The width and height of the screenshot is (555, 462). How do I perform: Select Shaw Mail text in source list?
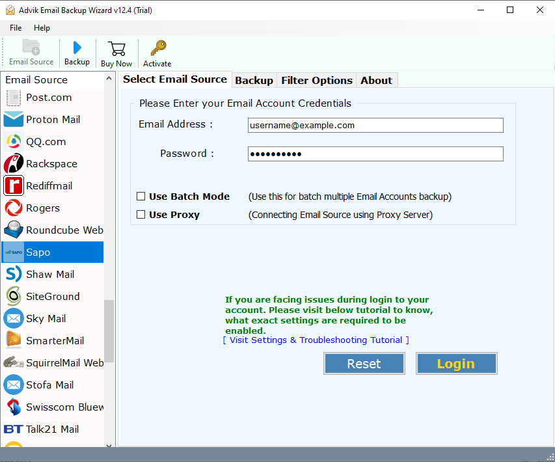tap(50, 275)
